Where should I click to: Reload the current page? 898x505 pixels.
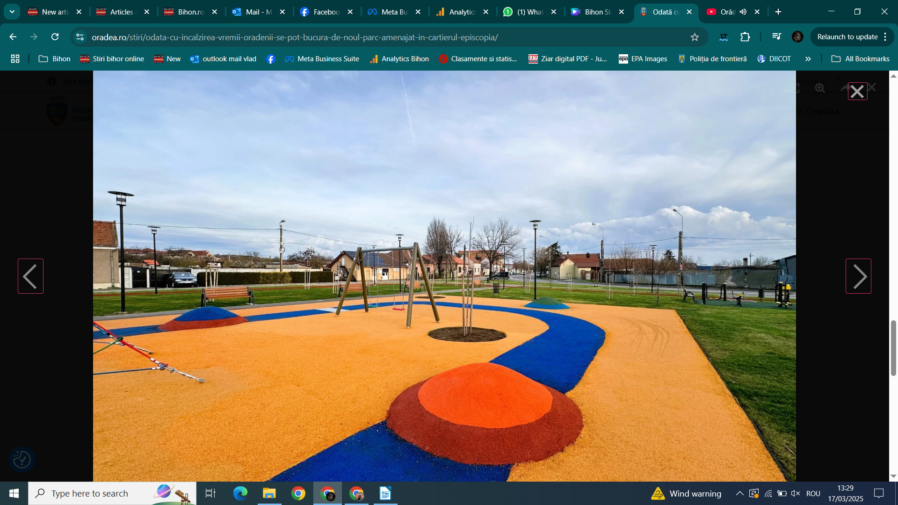[55, 37]
